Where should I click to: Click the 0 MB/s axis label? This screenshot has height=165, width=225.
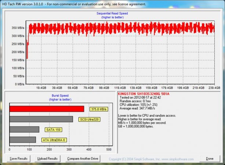tap(19, 84)
